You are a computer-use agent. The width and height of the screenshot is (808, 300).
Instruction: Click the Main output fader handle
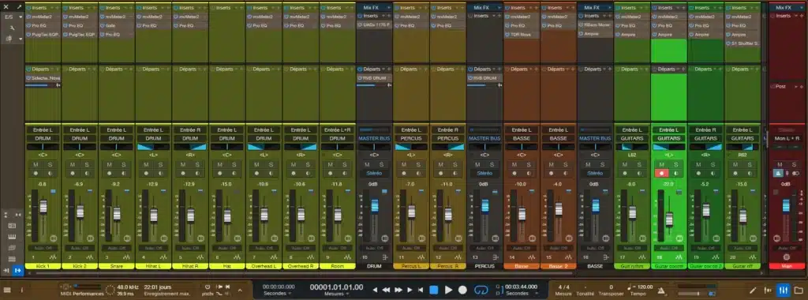(x=787, y=205)
